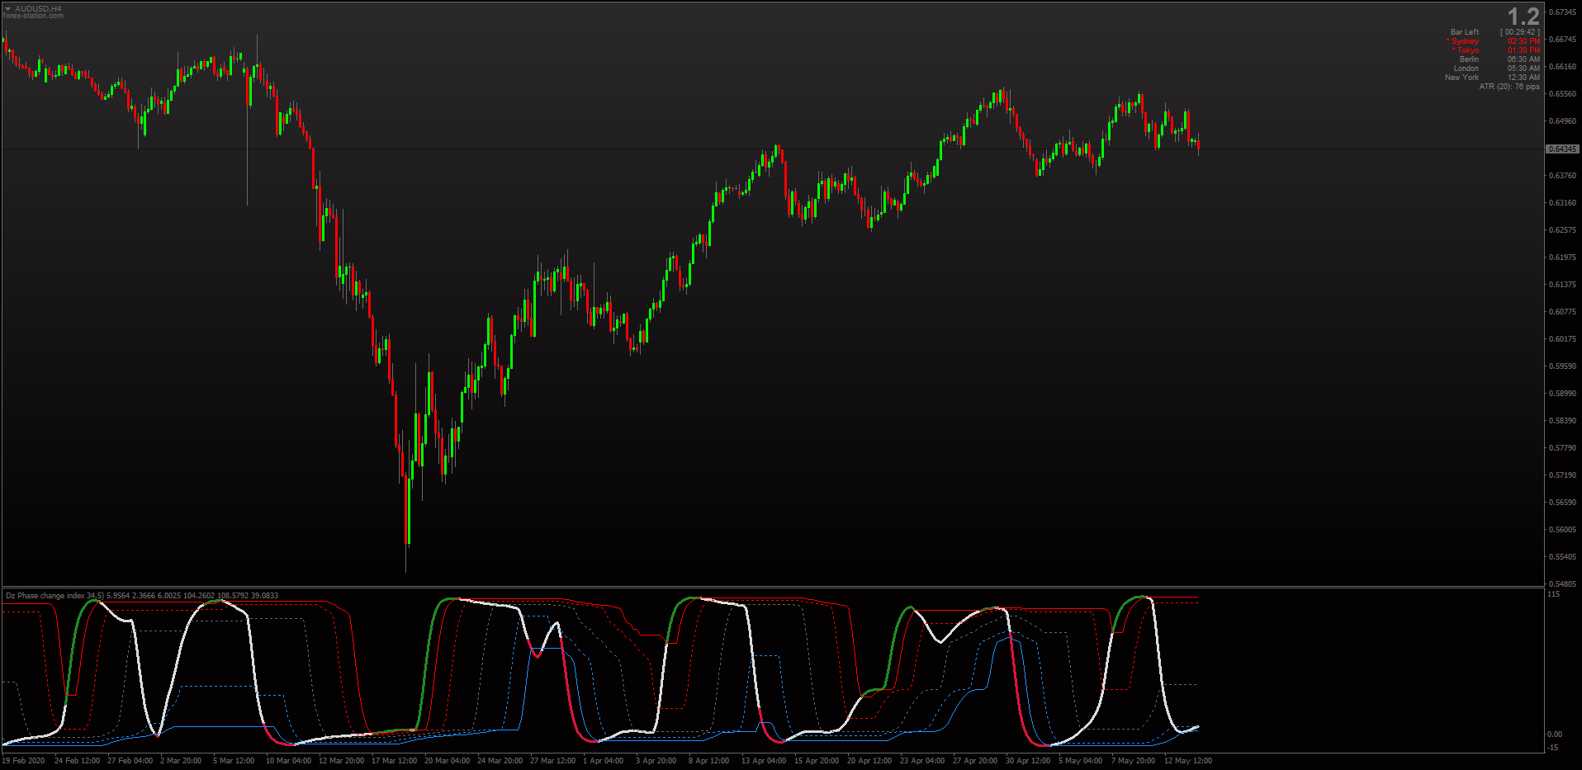Click the 0.65560 price scale label
This screenshot has width=1582, height=770.
(1562, 94)
